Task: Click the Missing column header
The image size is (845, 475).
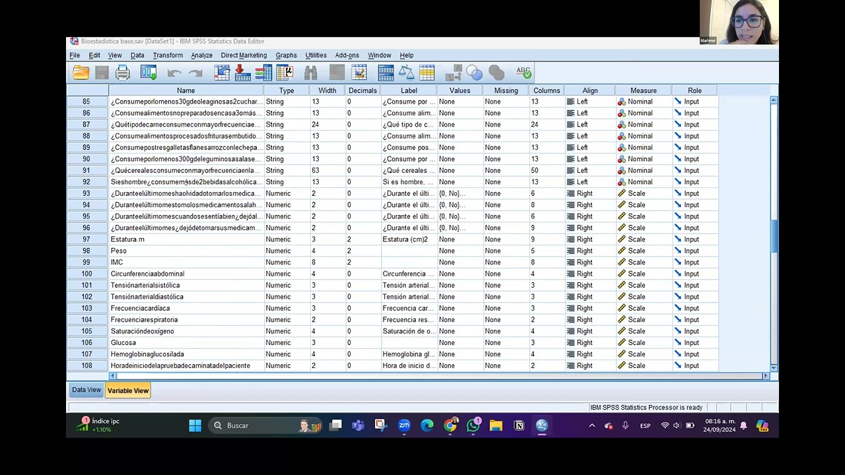Action: tap(506, 90)
